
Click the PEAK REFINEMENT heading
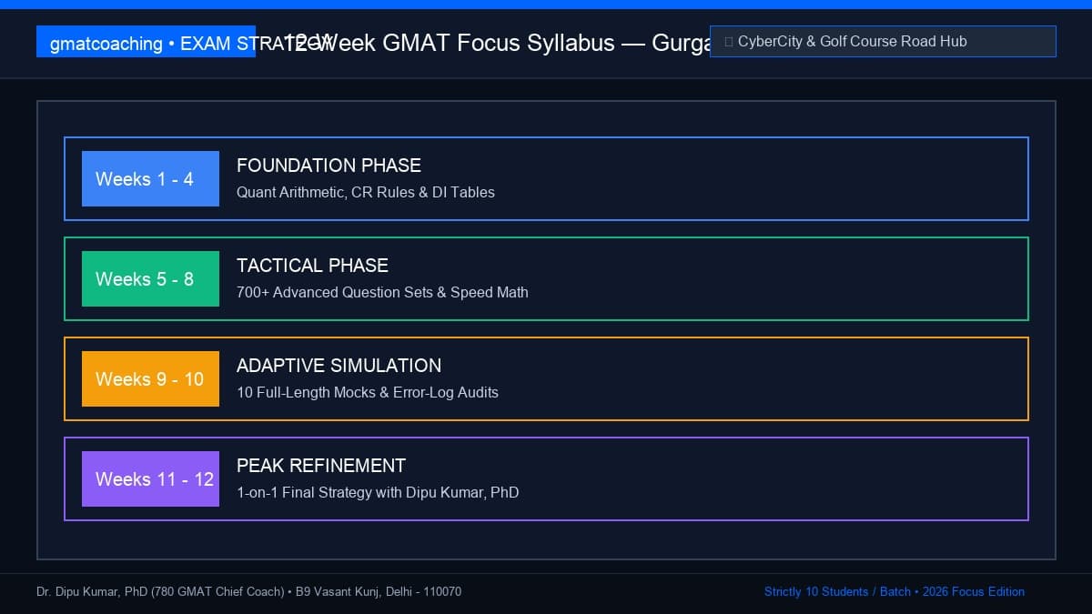(x=321, y=466)
